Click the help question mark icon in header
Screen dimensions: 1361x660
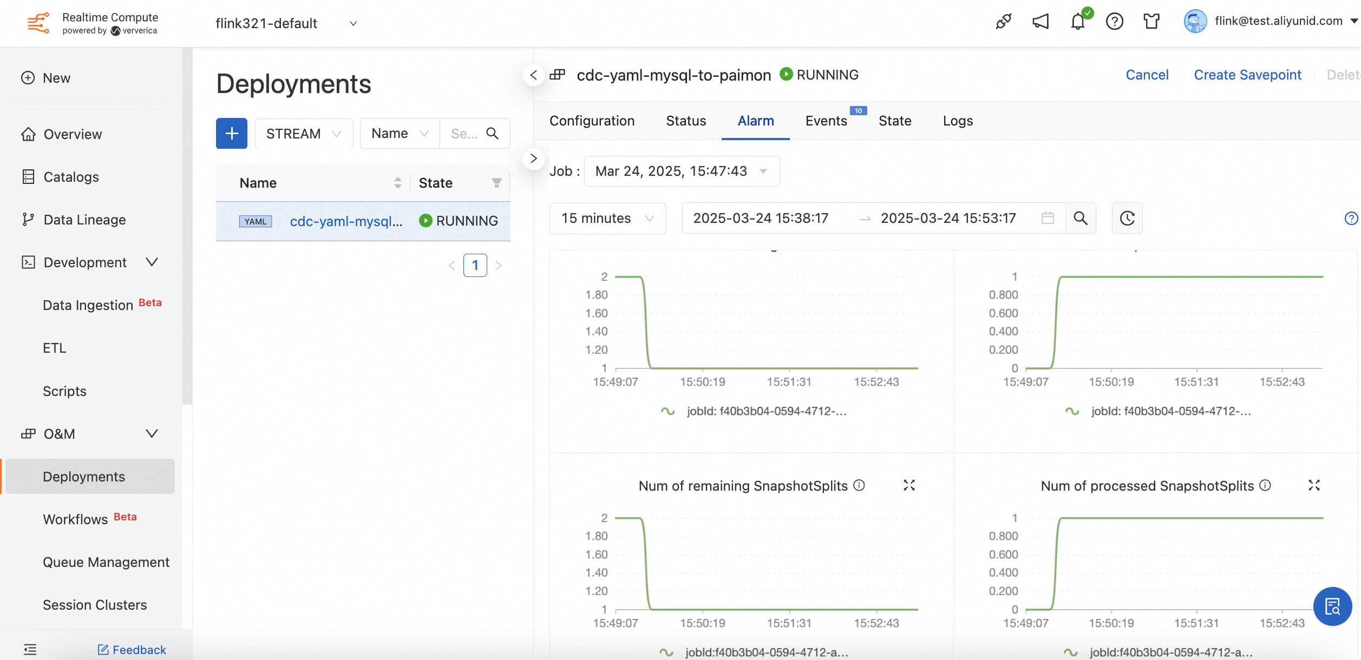(x=1114, y=22)
